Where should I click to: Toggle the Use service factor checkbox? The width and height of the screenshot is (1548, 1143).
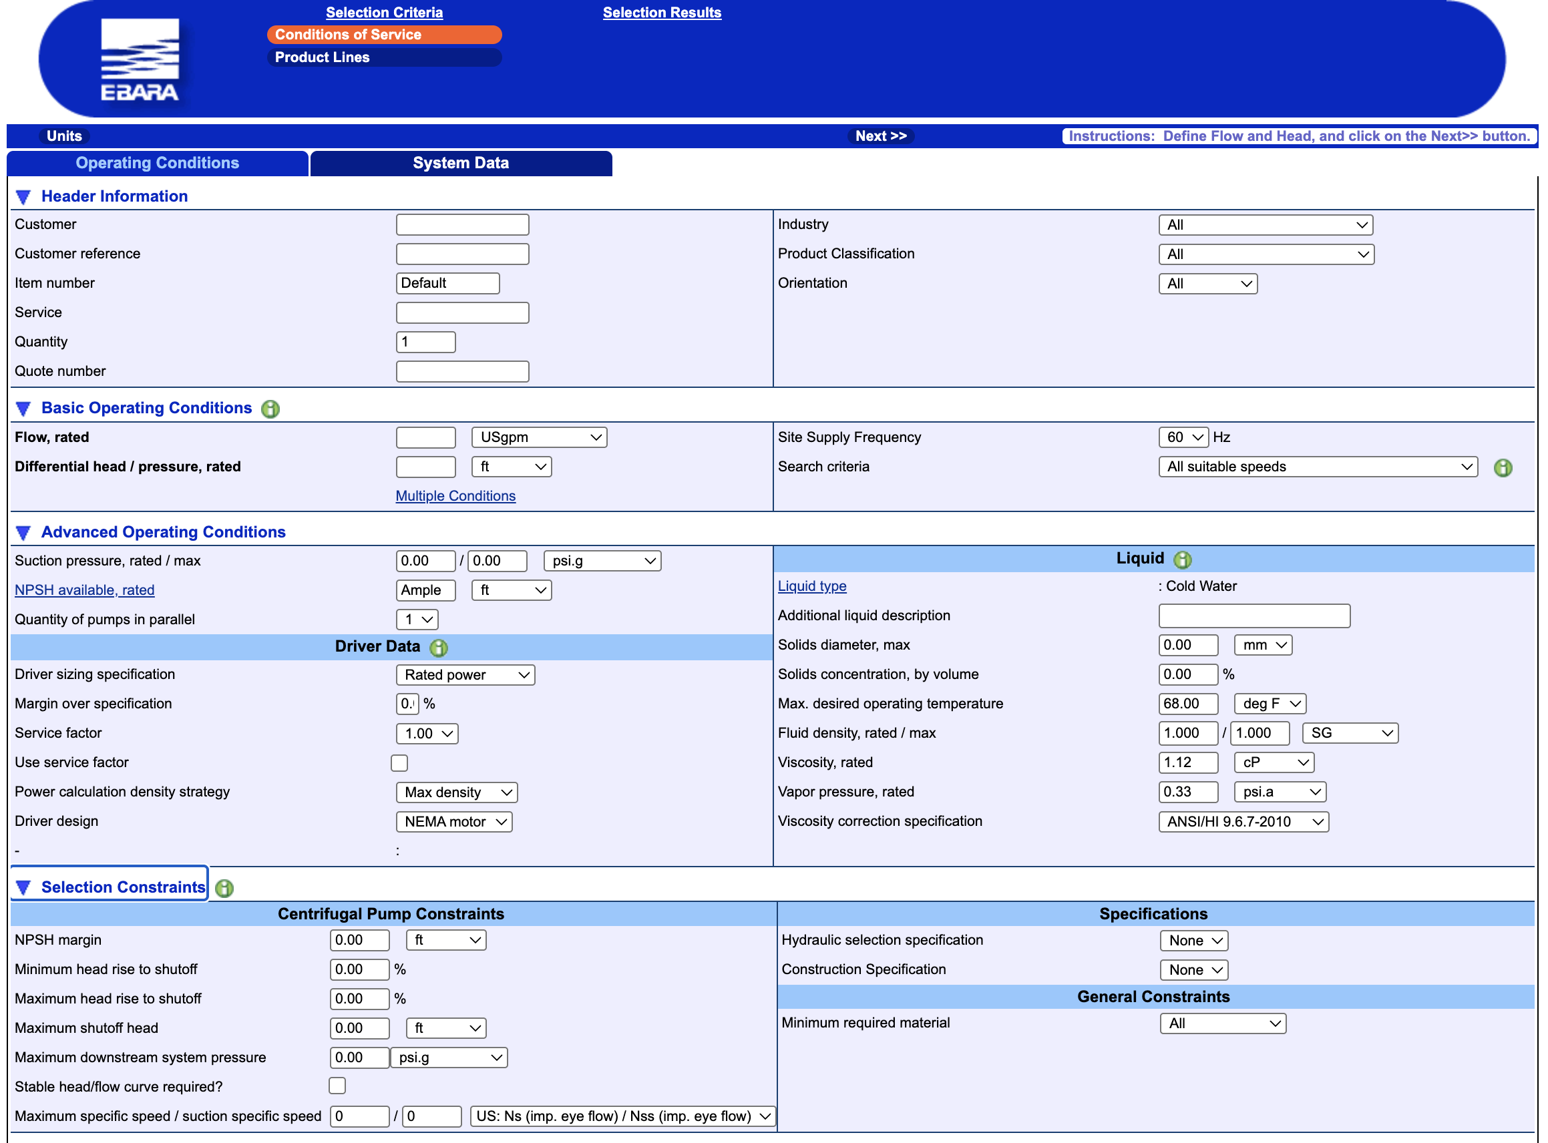[x=399, y=762]
